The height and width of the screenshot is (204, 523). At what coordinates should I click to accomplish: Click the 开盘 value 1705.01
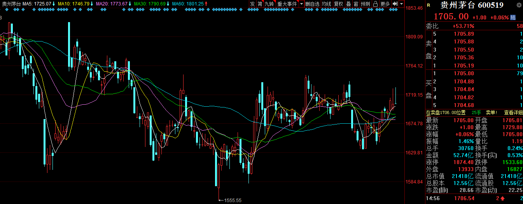point(512,120)
